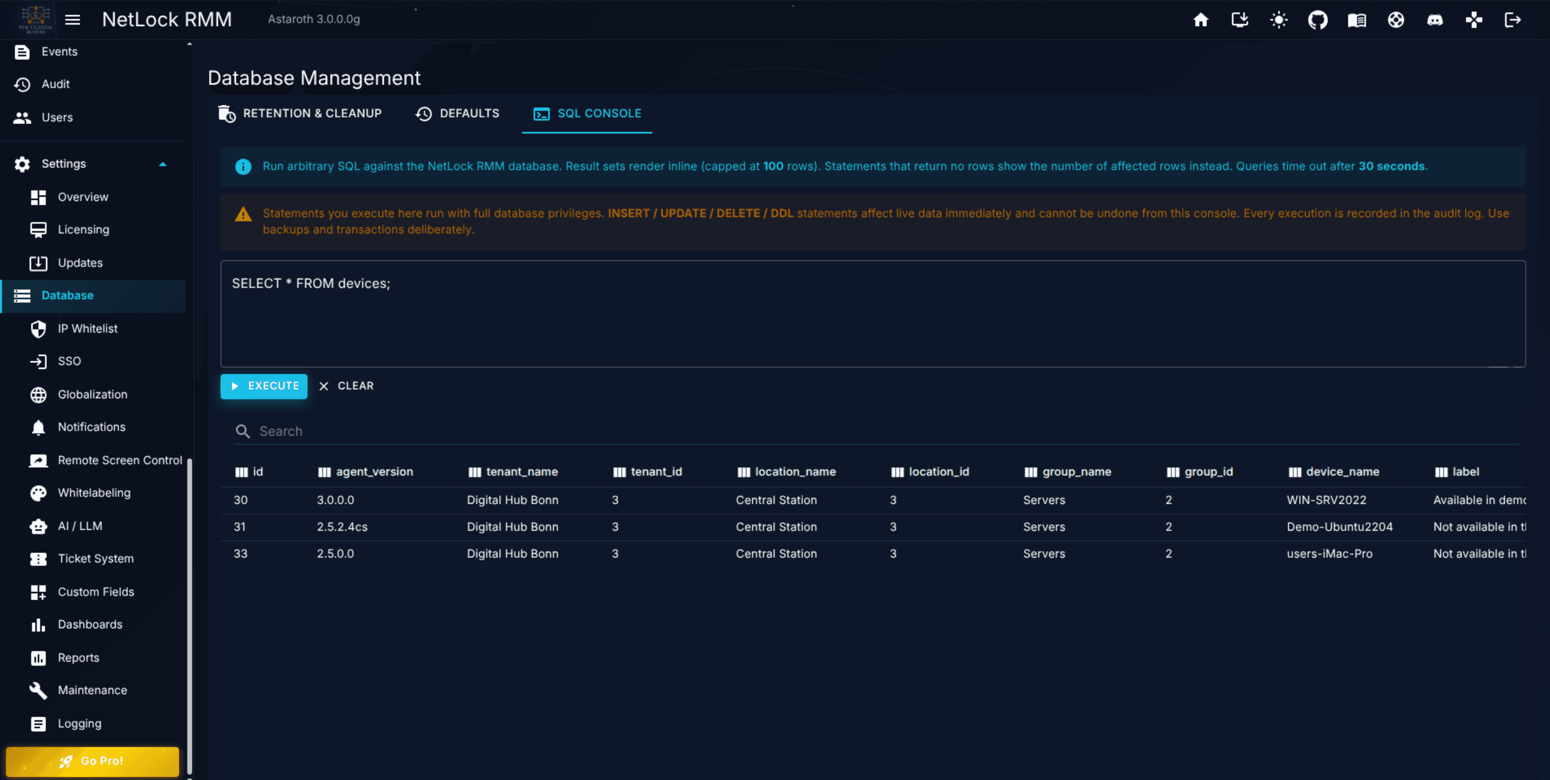This screenshot has height=780, width=1550.
Task: Select the WIN-SRV2022 device name cell
Action: coord(1326,500)
